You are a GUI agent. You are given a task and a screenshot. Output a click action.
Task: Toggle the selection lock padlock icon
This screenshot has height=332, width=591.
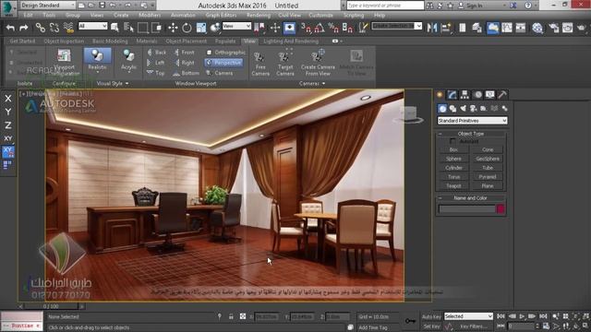pos(231,317)
